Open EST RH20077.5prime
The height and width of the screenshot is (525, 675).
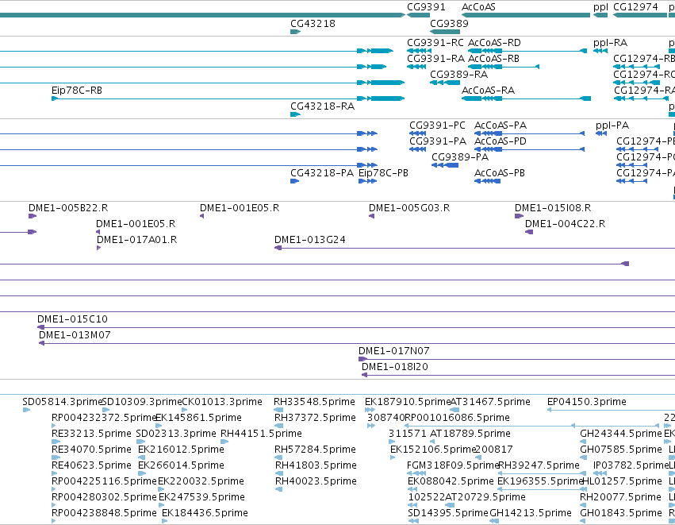coord(620,497)
